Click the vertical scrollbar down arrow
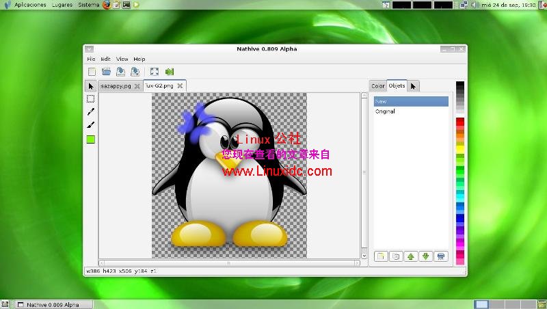 (x=364, y=256)
